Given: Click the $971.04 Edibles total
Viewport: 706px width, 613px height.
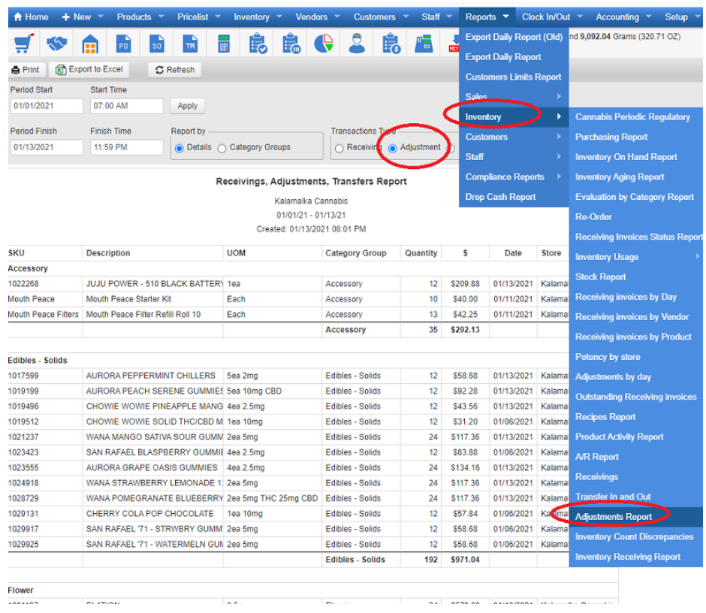Looking at the screenshot, I should 465,560.
